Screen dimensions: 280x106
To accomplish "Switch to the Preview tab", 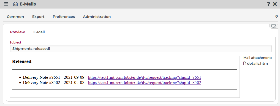I will click(18, 32).
